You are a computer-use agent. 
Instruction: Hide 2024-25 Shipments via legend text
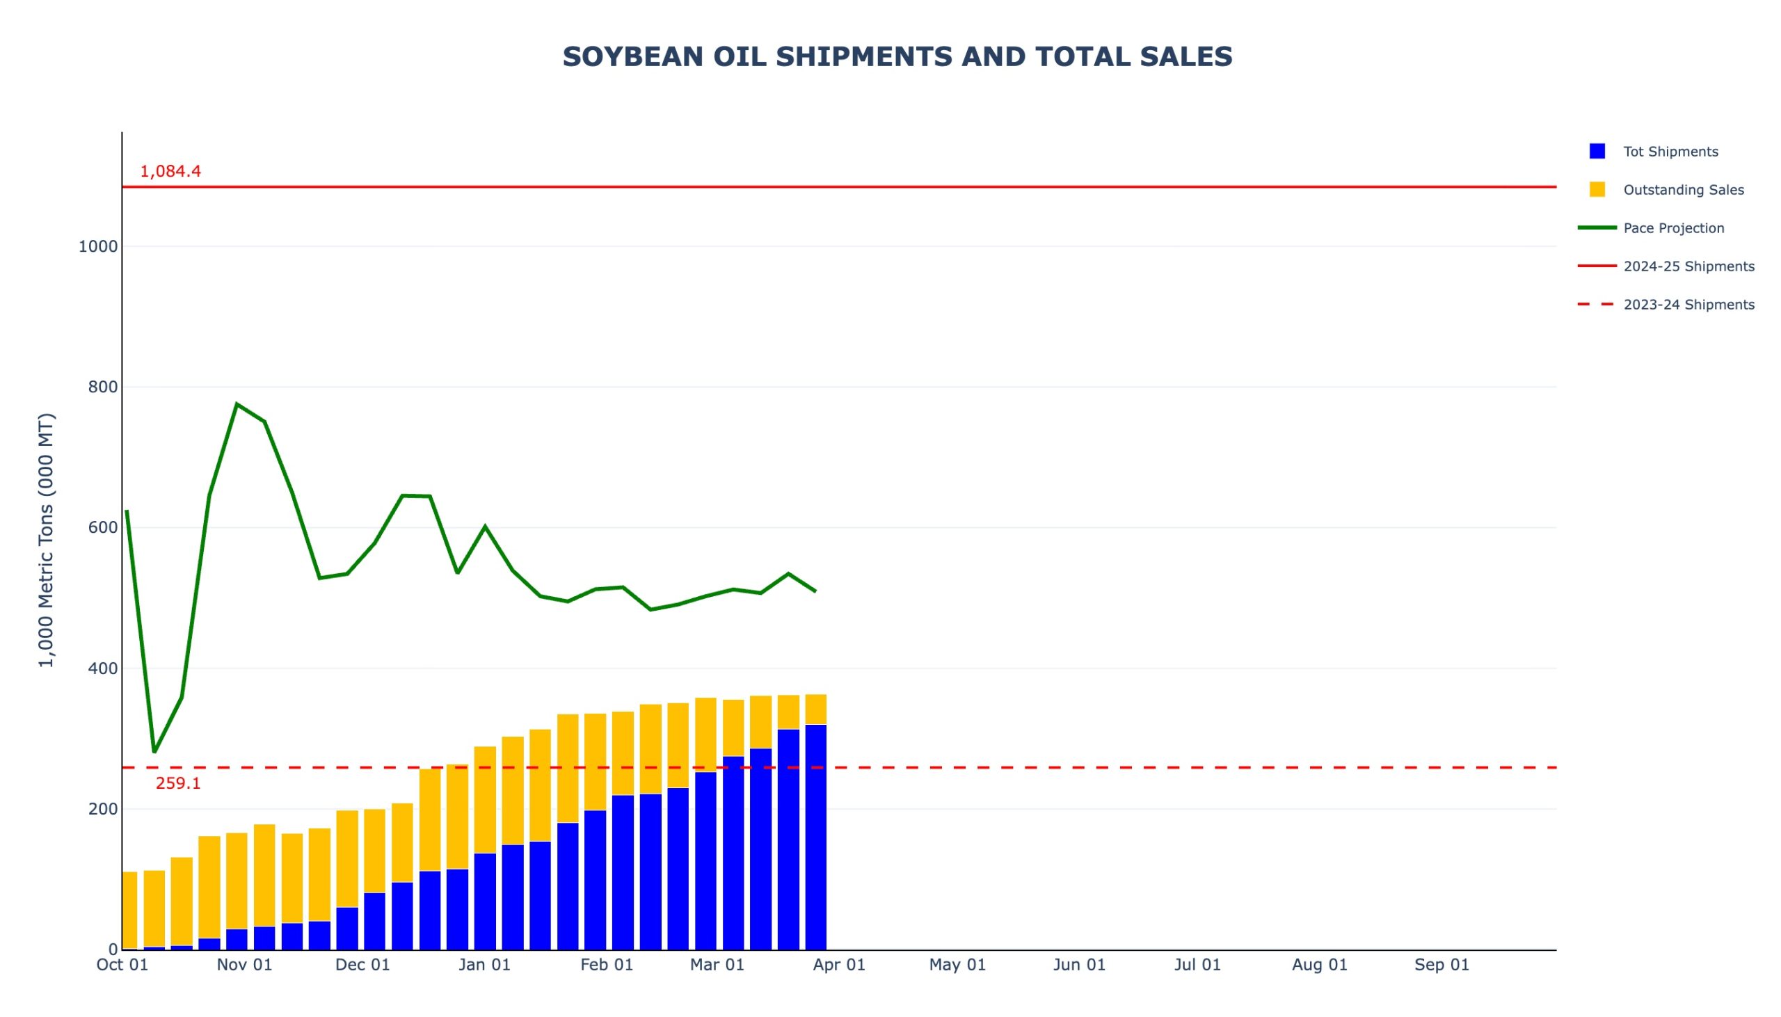tap(1688, 266)
